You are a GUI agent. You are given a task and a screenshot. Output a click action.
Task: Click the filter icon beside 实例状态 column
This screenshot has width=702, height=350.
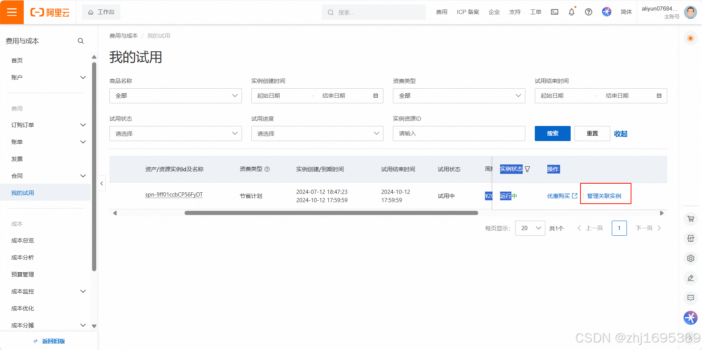[x=528, y=169]
